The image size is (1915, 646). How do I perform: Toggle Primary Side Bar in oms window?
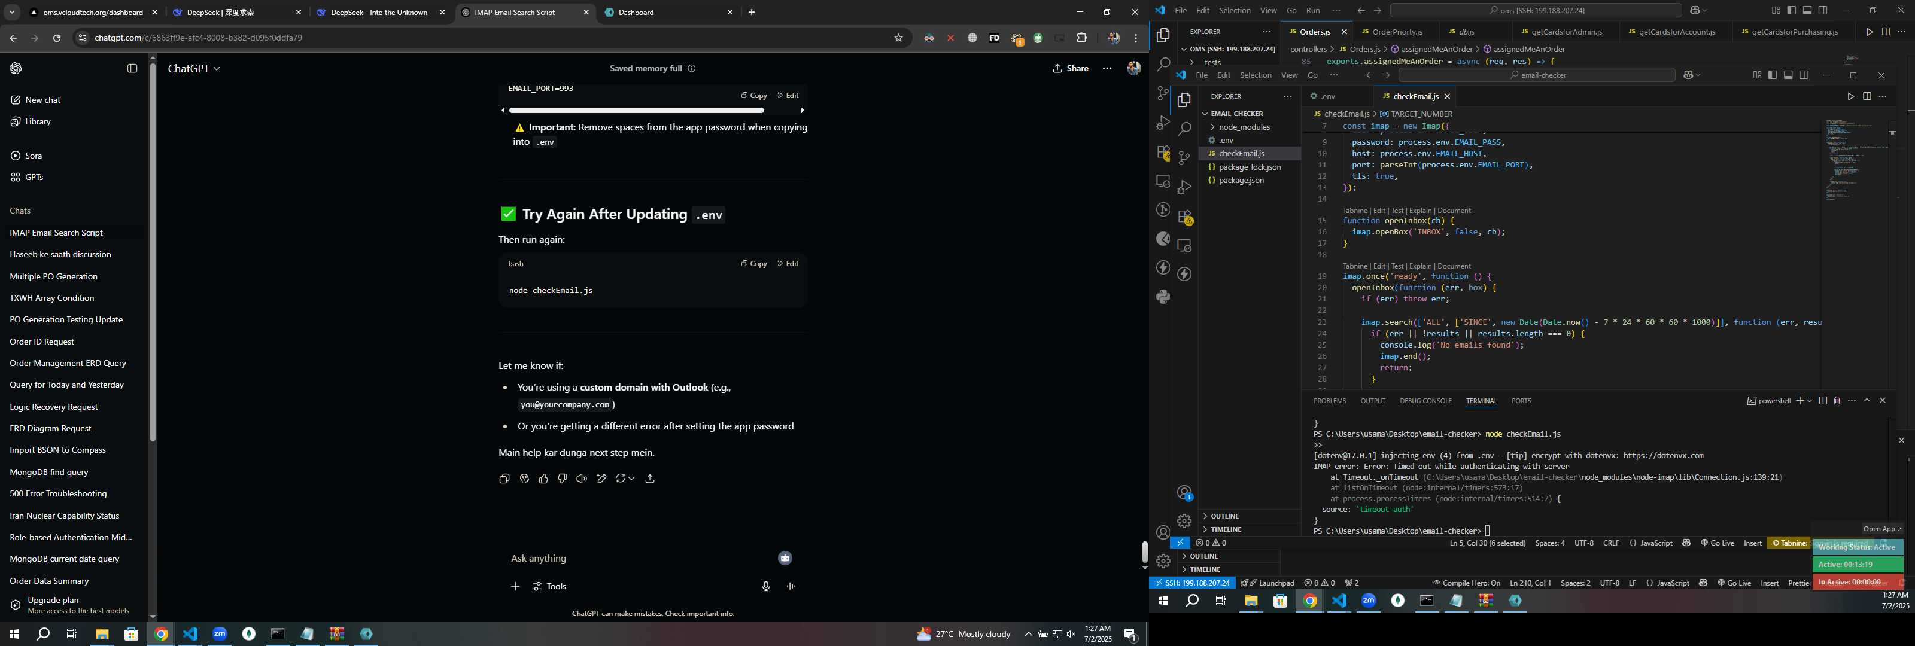tap(1792, 10)
